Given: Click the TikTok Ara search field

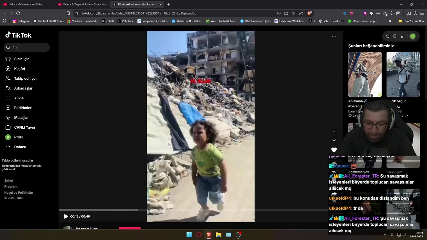Looking at the screenshot, I should (x=27, y=47).
